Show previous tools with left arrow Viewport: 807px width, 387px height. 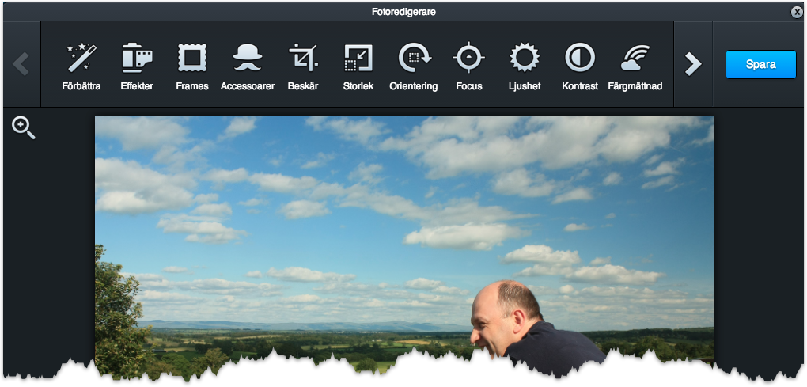coord(21,64)
